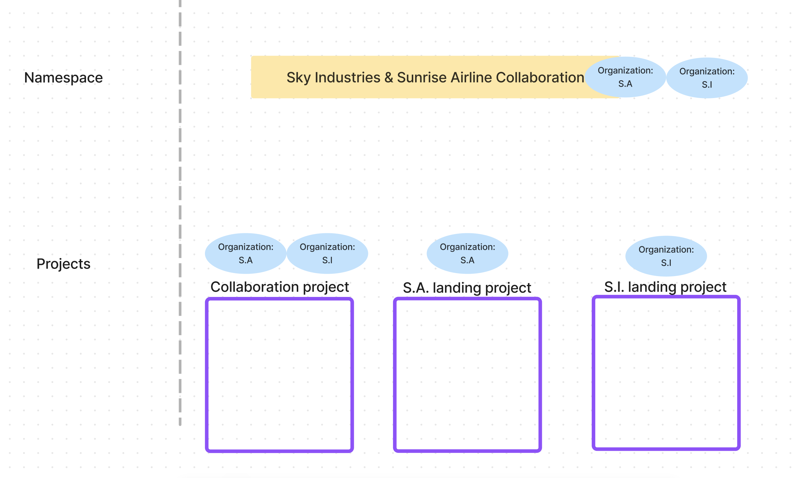Click the Organization: S.I bubble above S.I. landing project
This screenshot has height=478, width=803.
[x=666, y=256]
